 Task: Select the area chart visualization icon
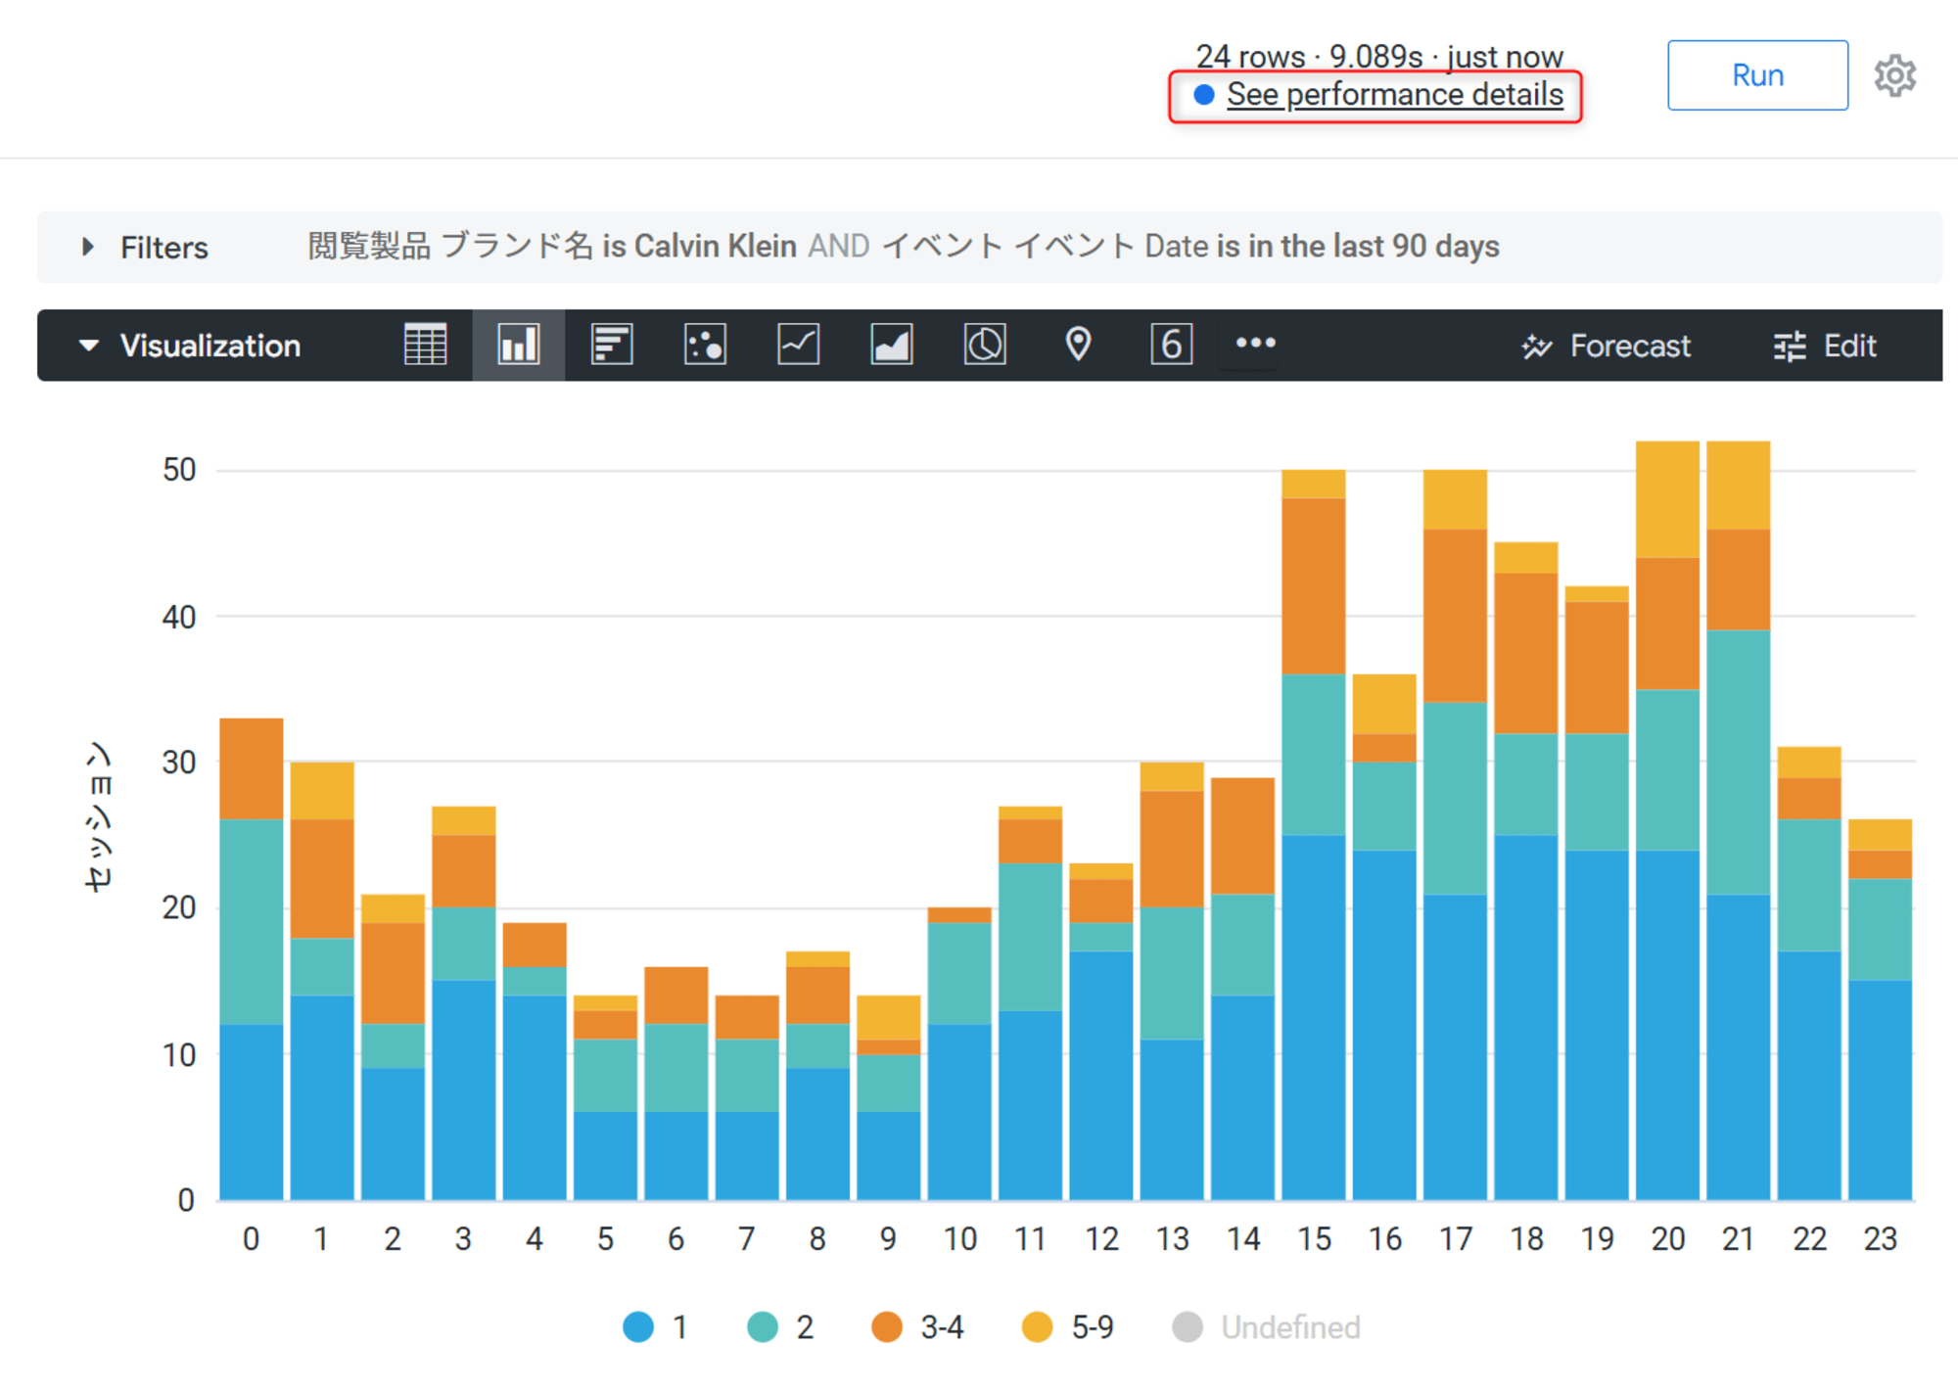click(892, 345)
